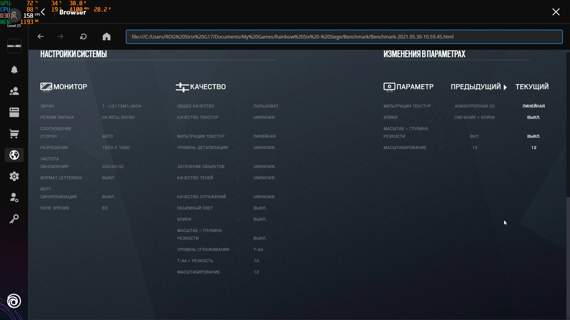Viewport: 570px width, 320px height.
Task: Click the 'Настройки системы' heading
Action: (74, 54)
